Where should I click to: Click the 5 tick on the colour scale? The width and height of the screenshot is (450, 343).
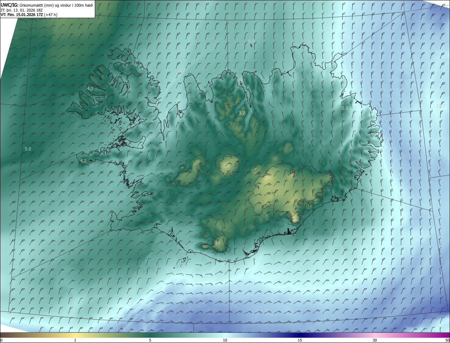pyautogui.click(x=150, y=340)
